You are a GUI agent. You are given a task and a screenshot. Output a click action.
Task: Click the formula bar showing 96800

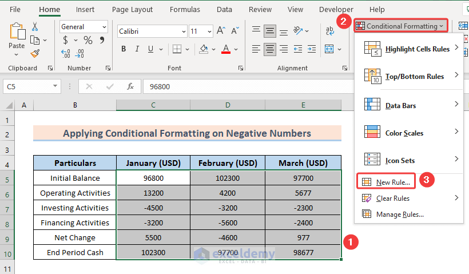tap(248, 86)
